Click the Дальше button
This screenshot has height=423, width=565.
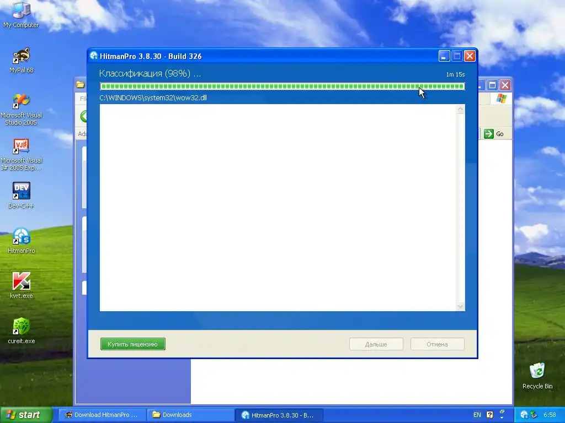tap(376, 344)
